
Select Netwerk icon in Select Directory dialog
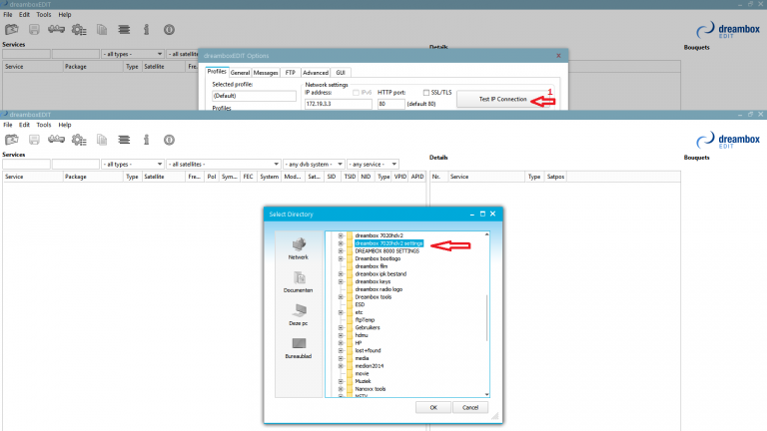298,247
